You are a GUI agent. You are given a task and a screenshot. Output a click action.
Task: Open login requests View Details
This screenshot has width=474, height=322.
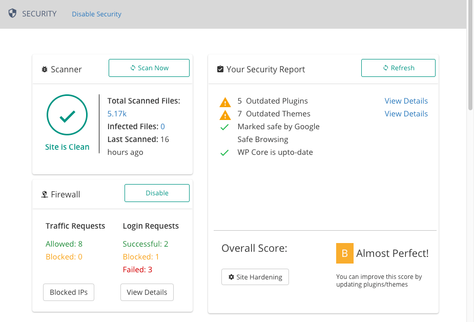[147, 292]
